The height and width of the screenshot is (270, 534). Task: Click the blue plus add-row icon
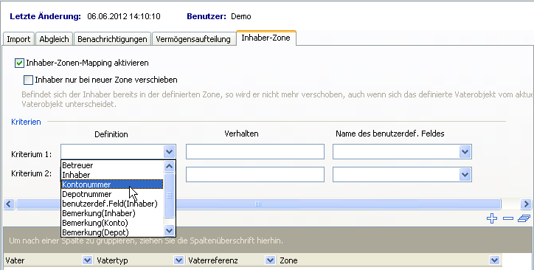[x=492, y=218]
